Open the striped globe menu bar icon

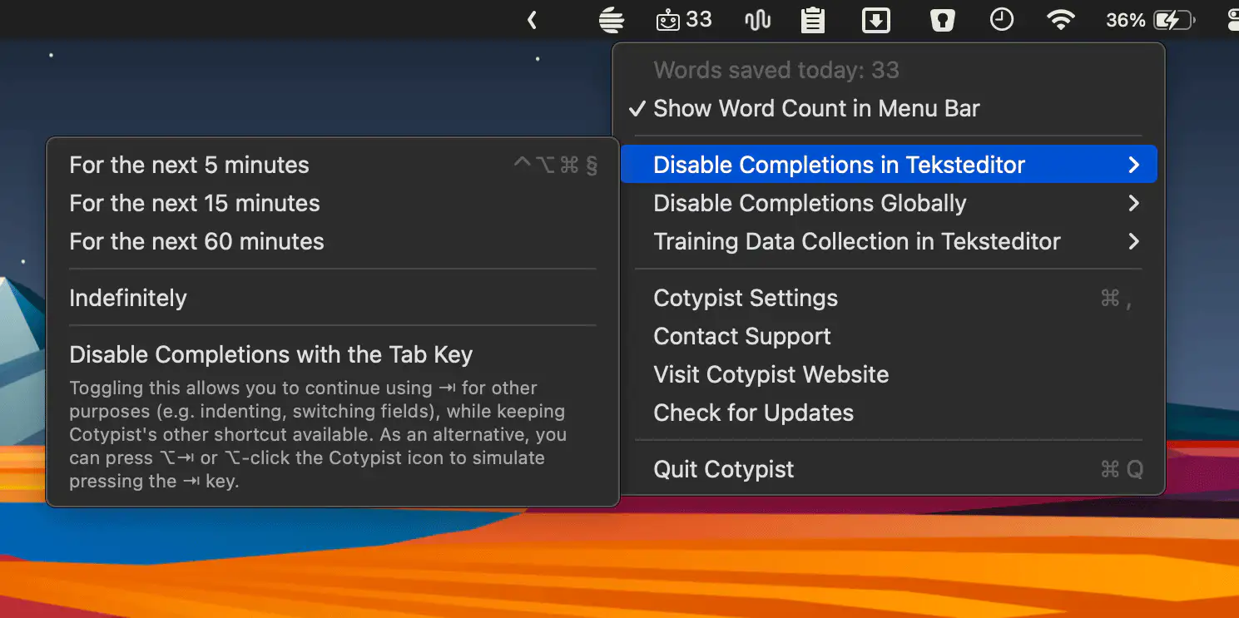[x=612, y=20]
